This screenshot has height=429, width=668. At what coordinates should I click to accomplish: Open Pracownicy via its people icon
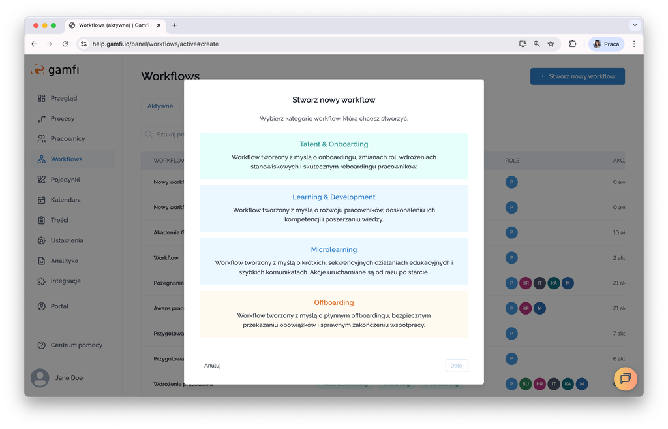(42, 139)
